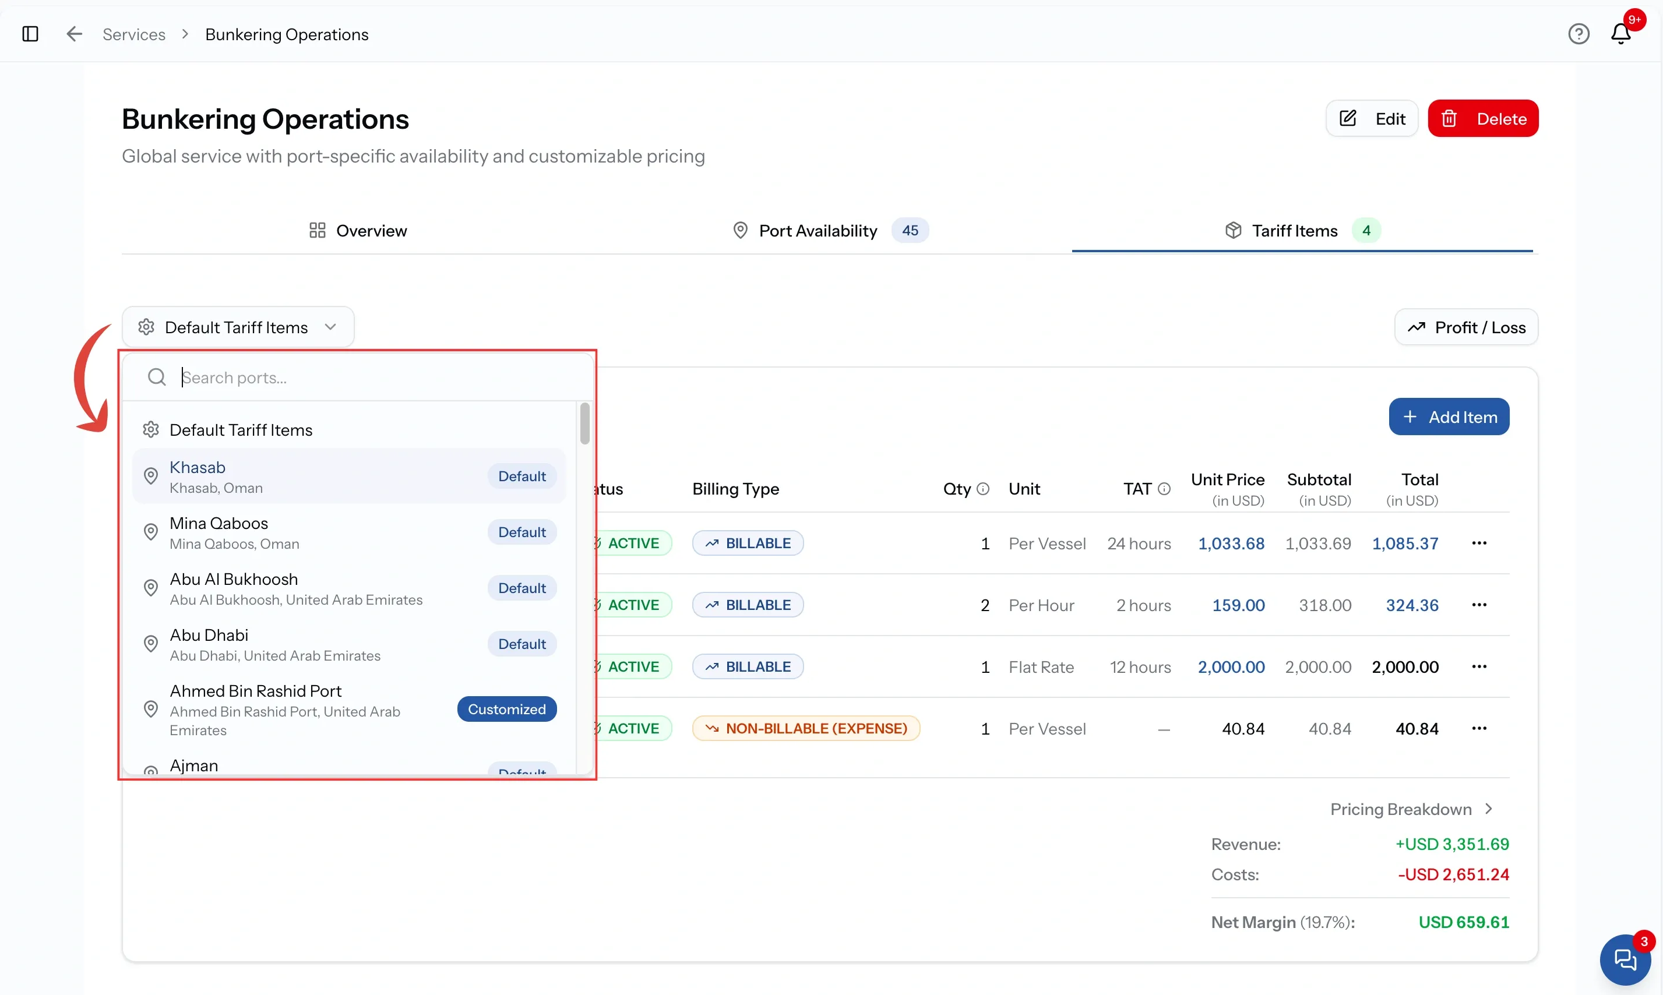The width and height of the screenshot is (1663, 995).
Task: Click the Revenue value +USD 3,351.69
Action: [1451, 844]
